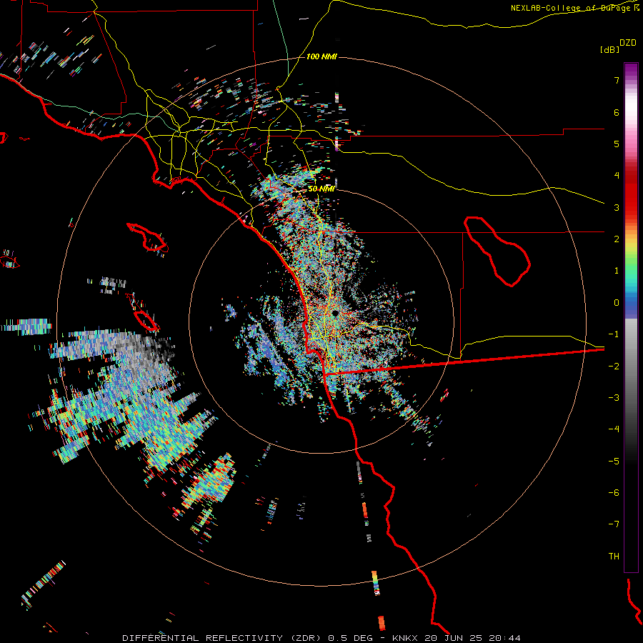Click the '0' value on the color scale
Viewport: 643px width, 643px height.
pos(617,303)
